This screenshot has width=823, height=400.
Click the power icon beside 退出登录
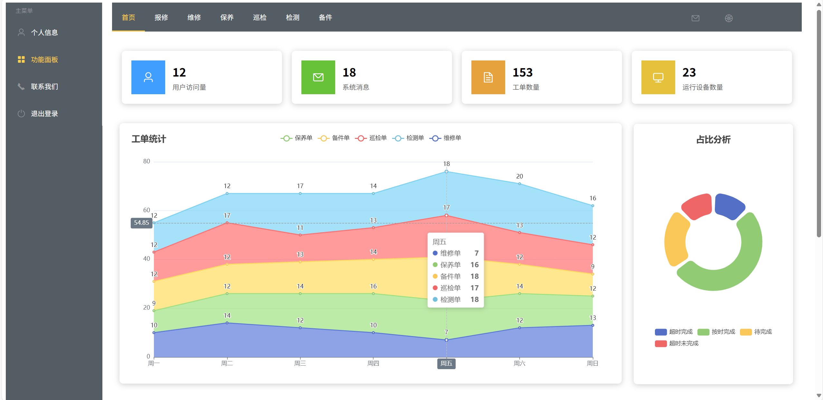click(x=21, y=114)
